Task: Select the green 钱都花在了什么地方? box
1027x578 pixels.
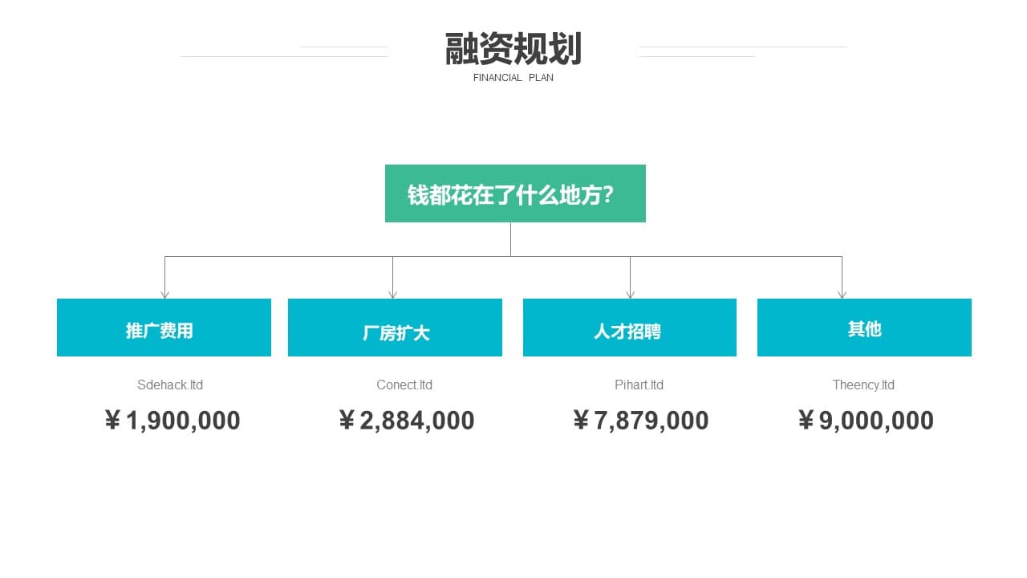Action: click(x=515, y=193)
